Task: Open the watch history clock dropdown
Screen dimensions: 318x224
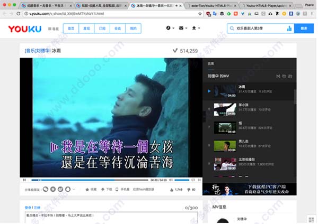Action: (x=170, y=28)
